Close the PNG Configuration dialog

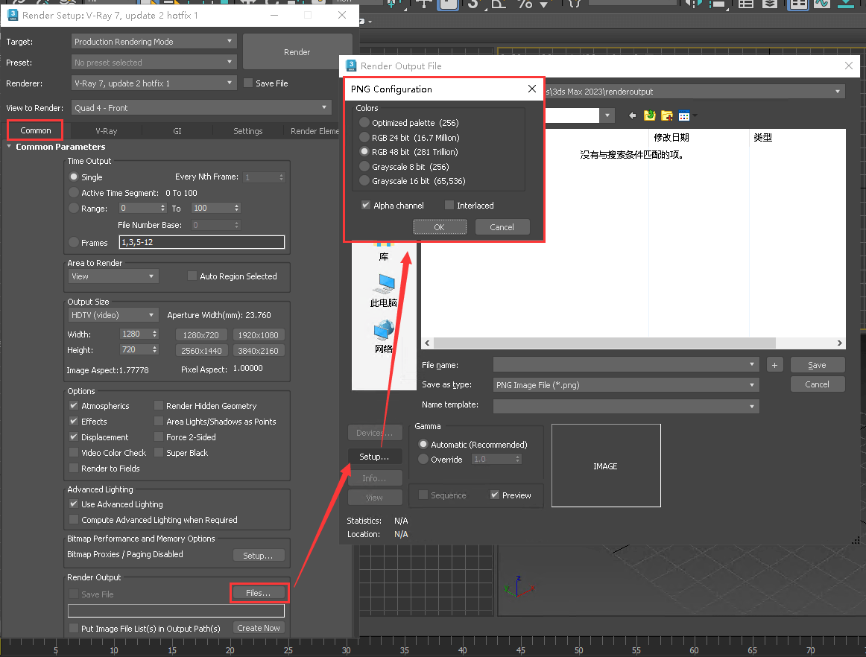click(x=532, y=89)
